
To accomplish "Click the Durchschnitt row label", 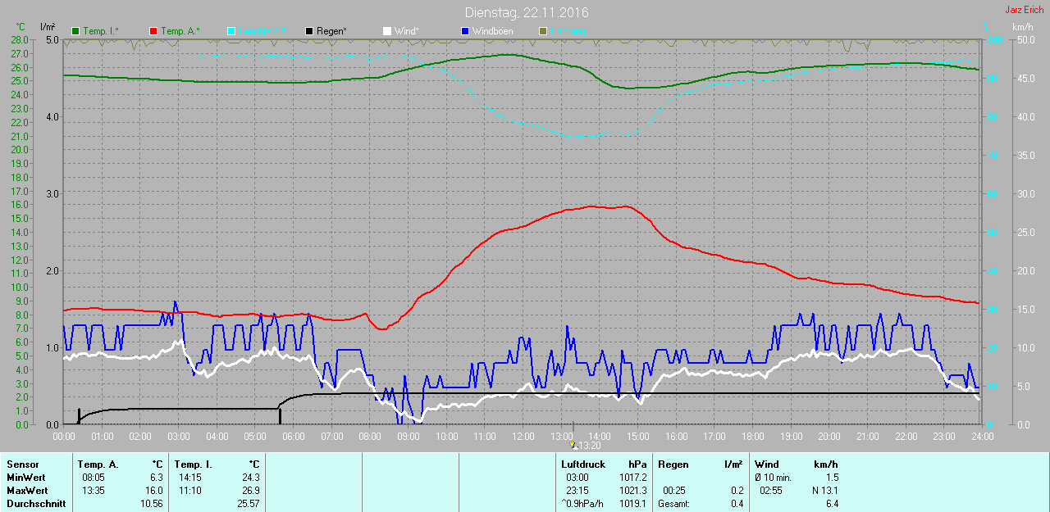I will 36,504.
